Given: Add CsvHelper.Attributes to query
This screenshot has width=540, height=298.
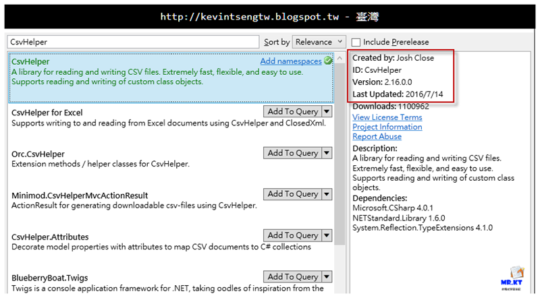Looking at the screenshot, I should click(x=293, y=235).
